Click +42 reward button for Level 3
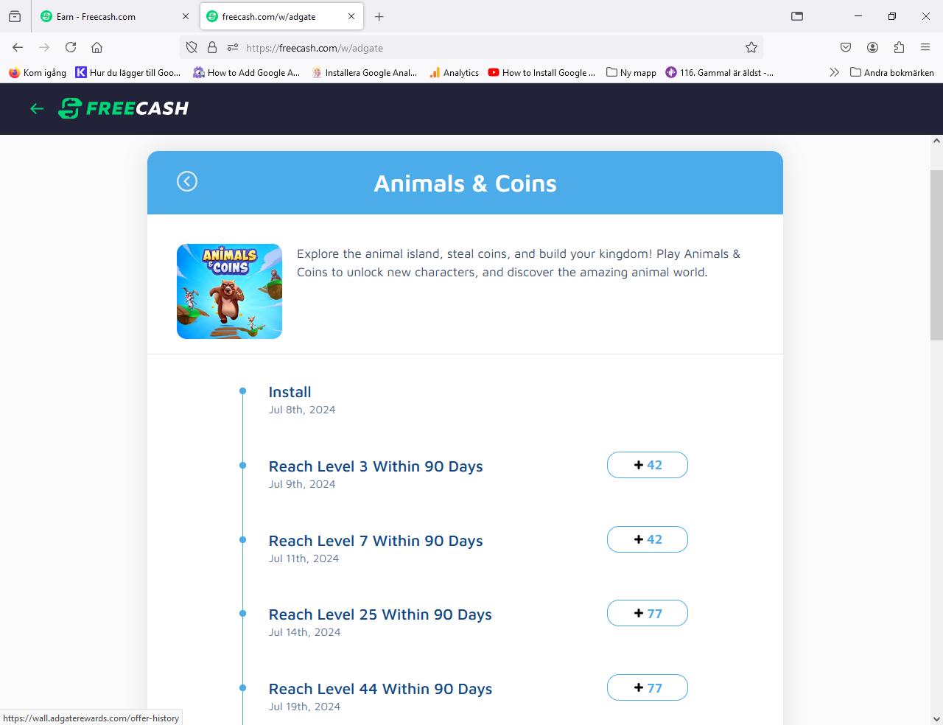This screenshot has height=725, width=943. coord(648,465)
